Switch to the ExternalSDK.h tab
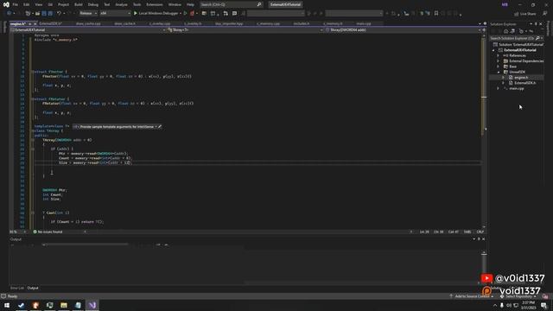Image resolution: width=553 pixels, height=311 pixels. (x=50, y=23)
